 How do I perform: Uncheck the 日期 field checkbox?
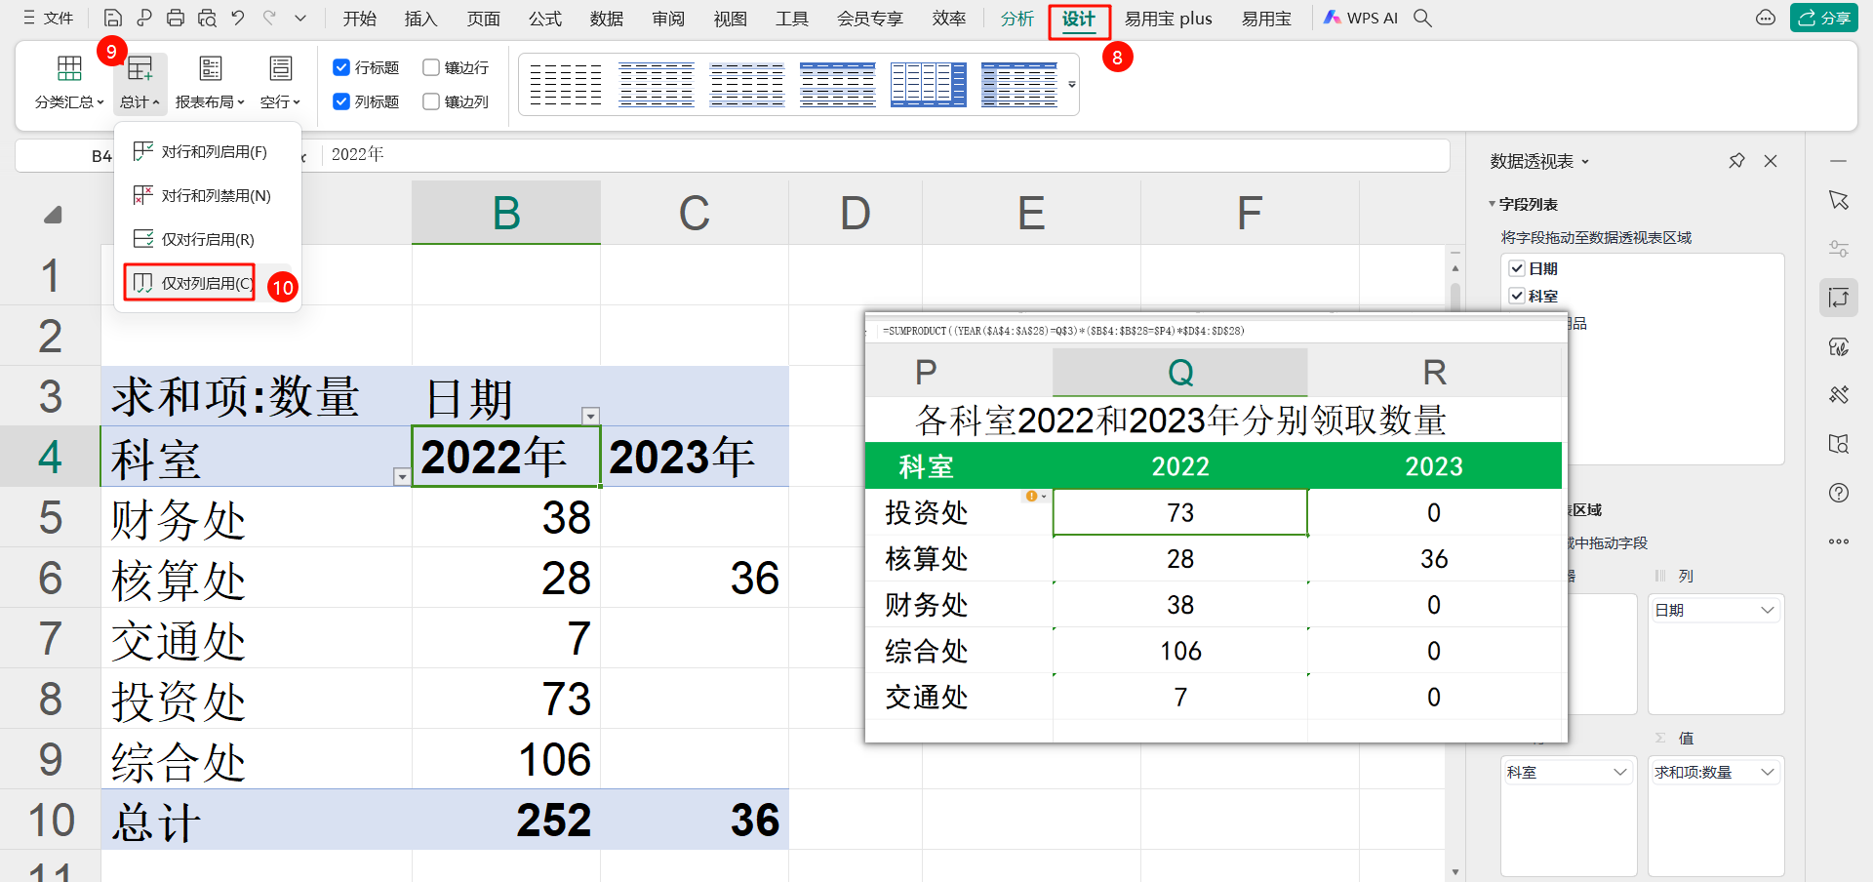[1517, 268]
